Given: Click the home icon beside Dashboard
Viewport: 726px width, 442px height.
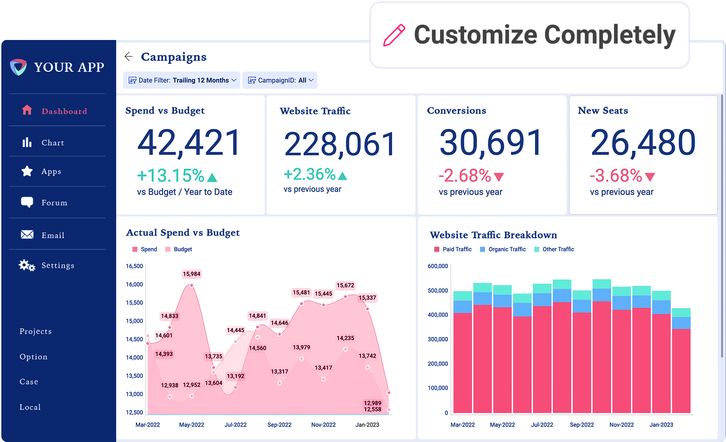Looking at the screenshot, I should [27, 110].
